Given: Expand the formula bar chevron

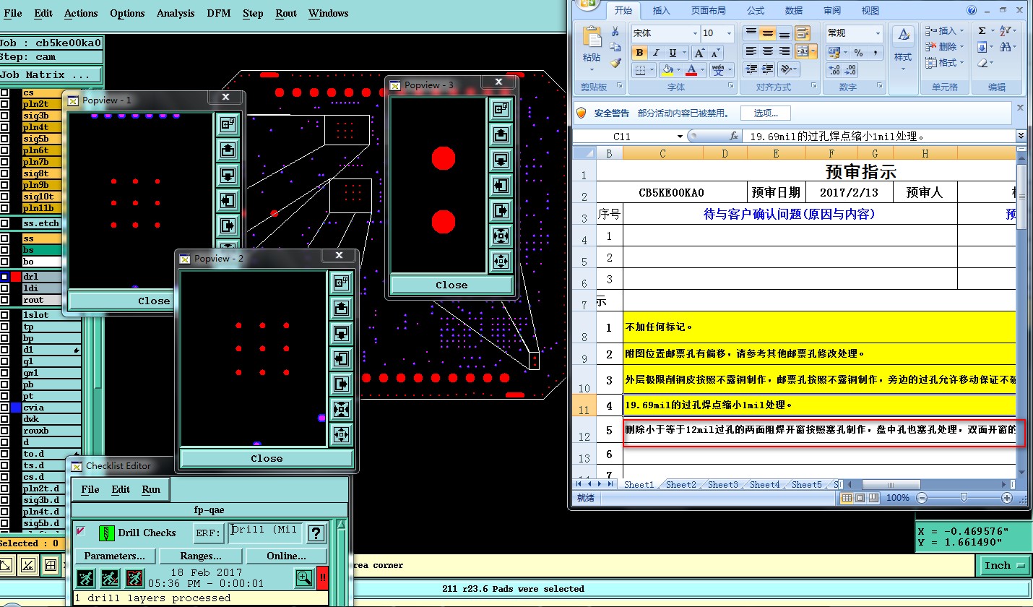Looking at the screenshot, I should click(x=1021, y=136).
